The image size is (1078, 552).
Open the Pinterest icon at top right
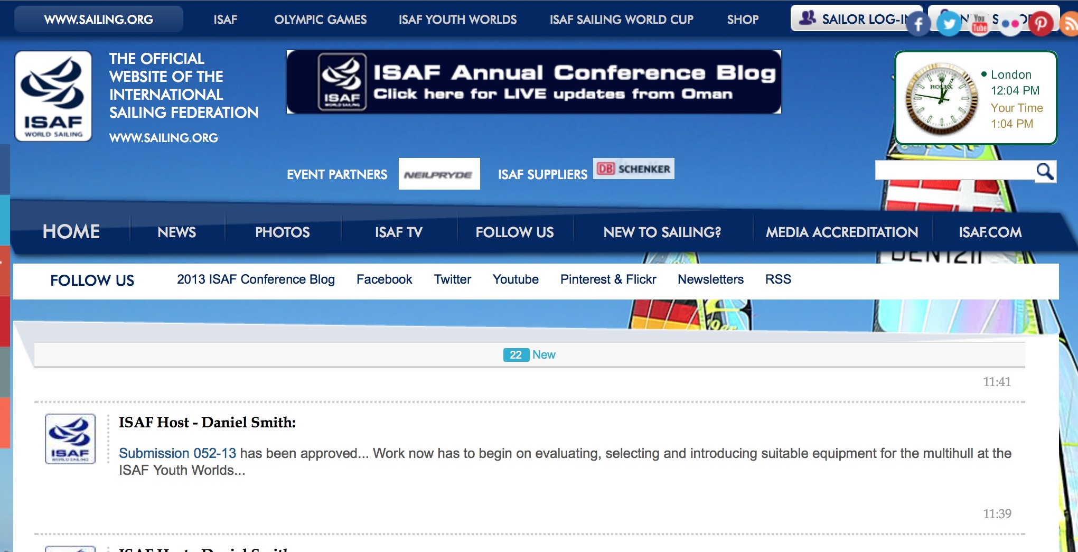point(1040,24)
